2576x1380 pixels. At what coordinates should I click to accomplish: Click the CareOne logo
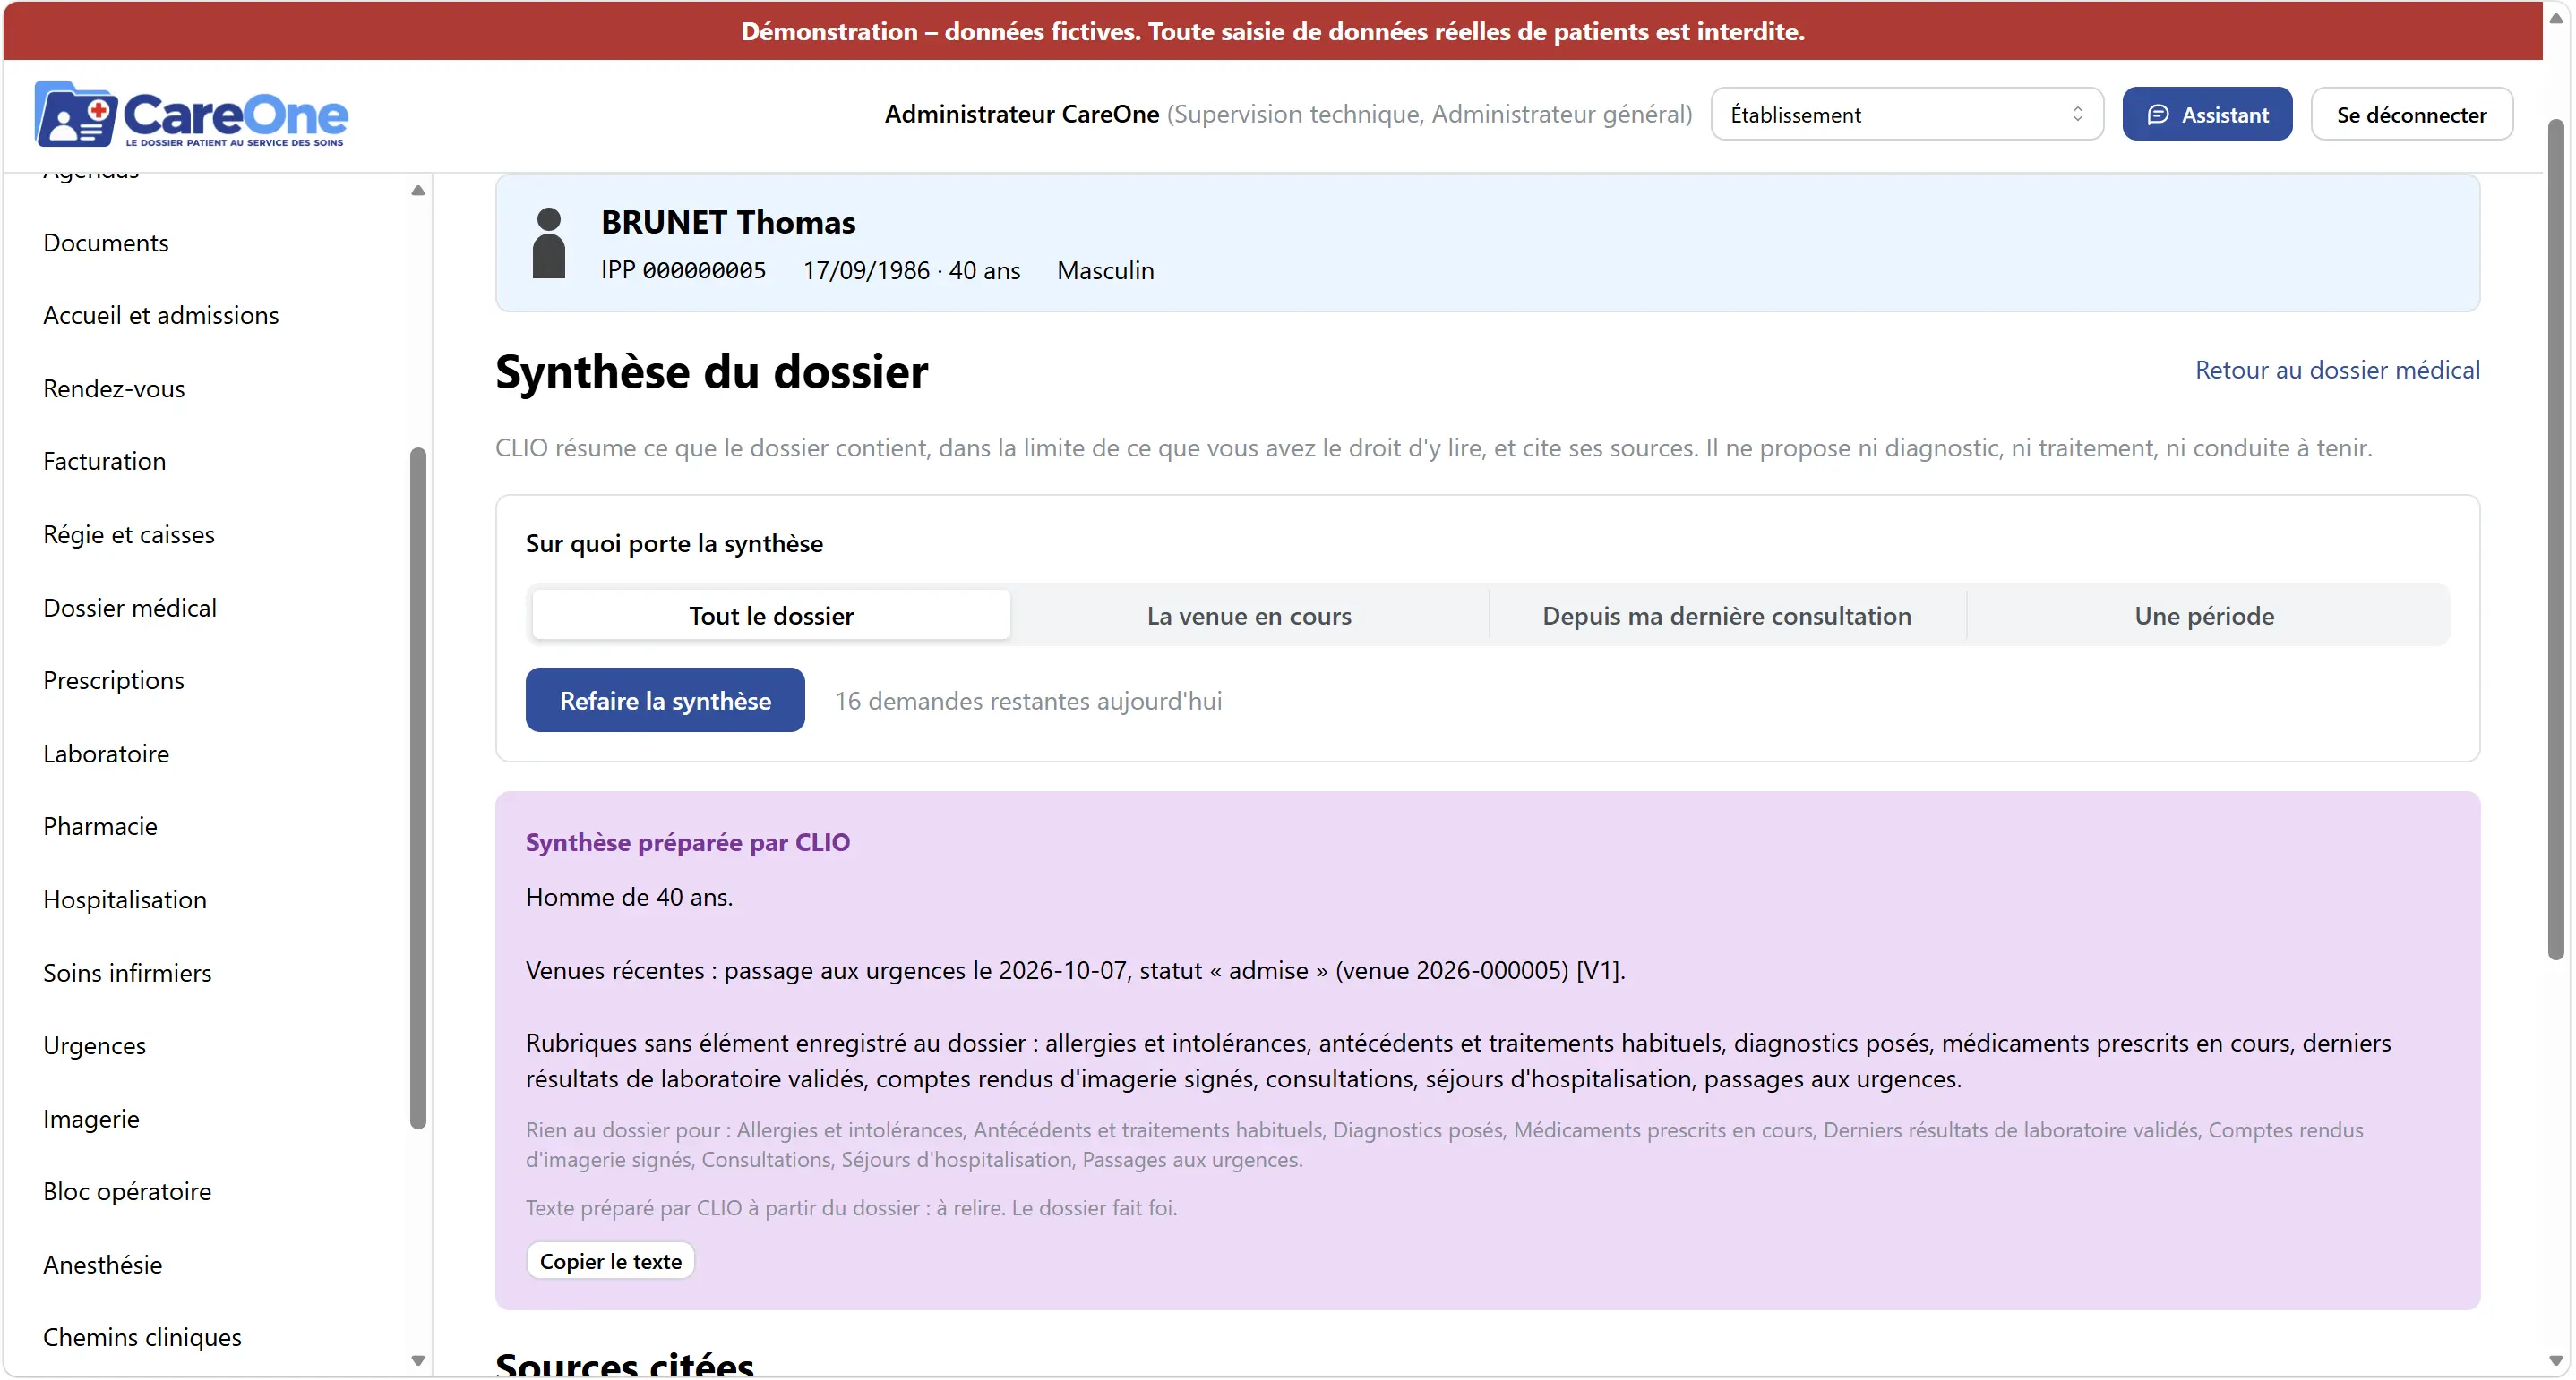191,114
